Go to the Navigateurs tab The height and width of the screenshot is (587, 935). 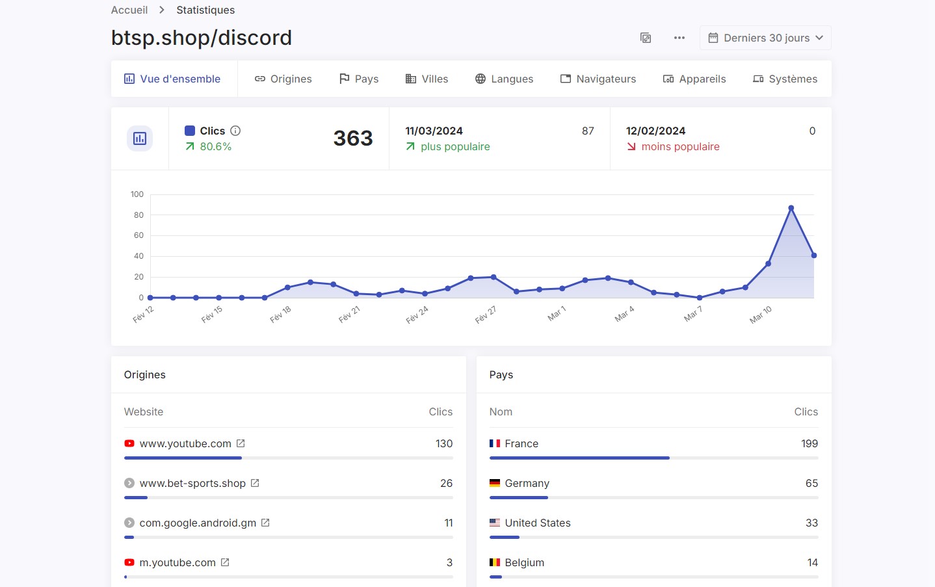click(x=598, y=79)
